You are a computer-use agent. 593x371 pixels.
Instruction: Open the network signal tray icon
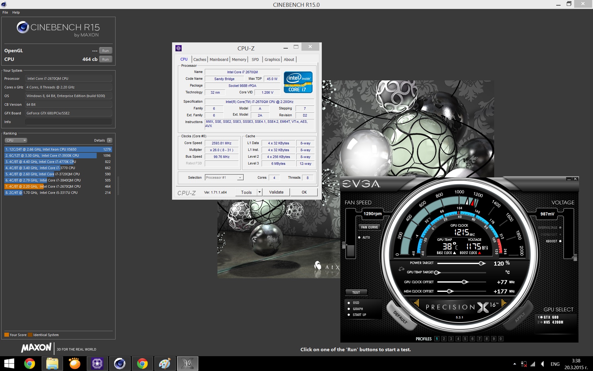tap(533, 364)
